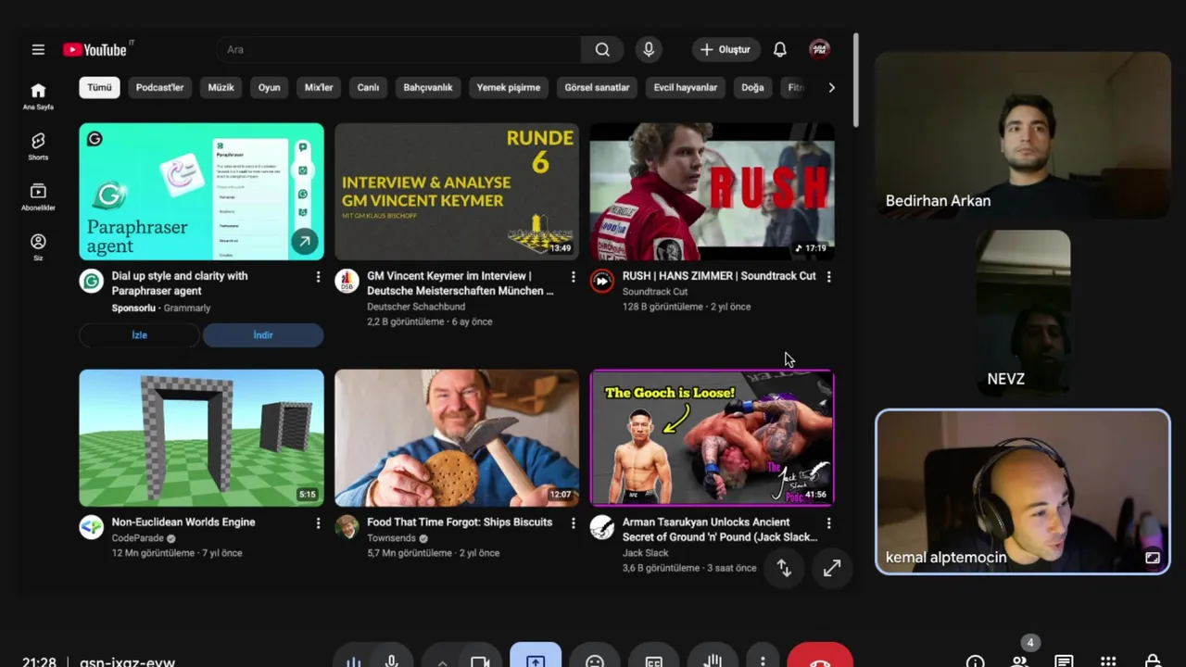Select the Görsel sanatlar filter chip
This screenshot has width=1186, height=667.
click(597, 87)
